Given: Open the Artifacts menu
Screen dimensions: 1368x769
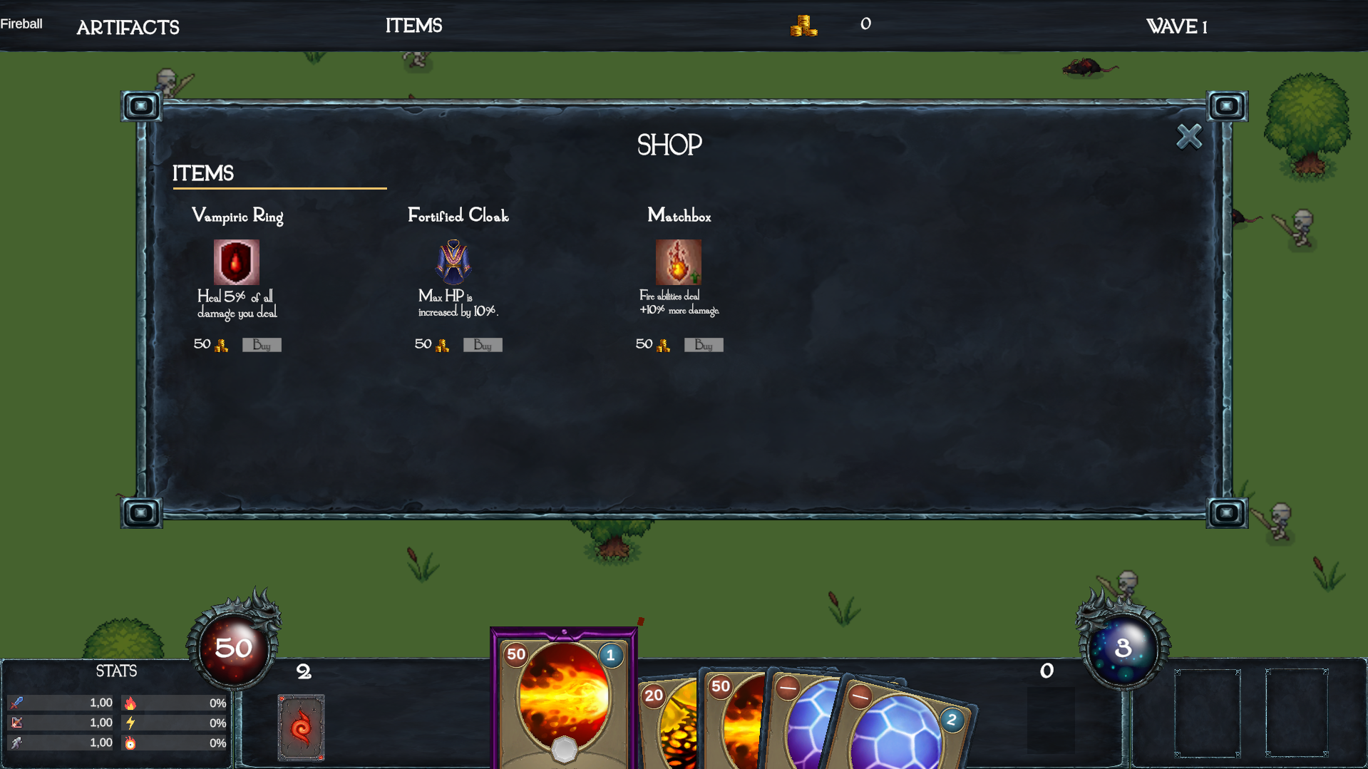Looking at the screenshot, I should [x=128, y=27].
